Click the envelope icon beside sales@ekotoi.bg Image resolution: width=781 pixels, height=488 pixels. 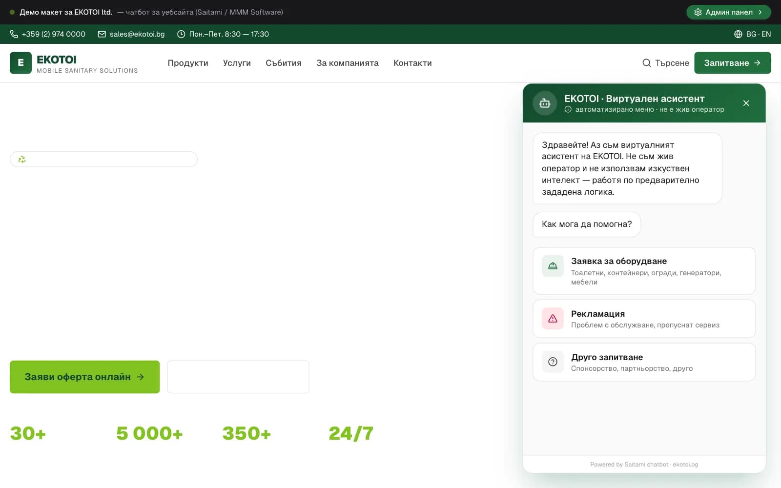(x=102, y=34)
